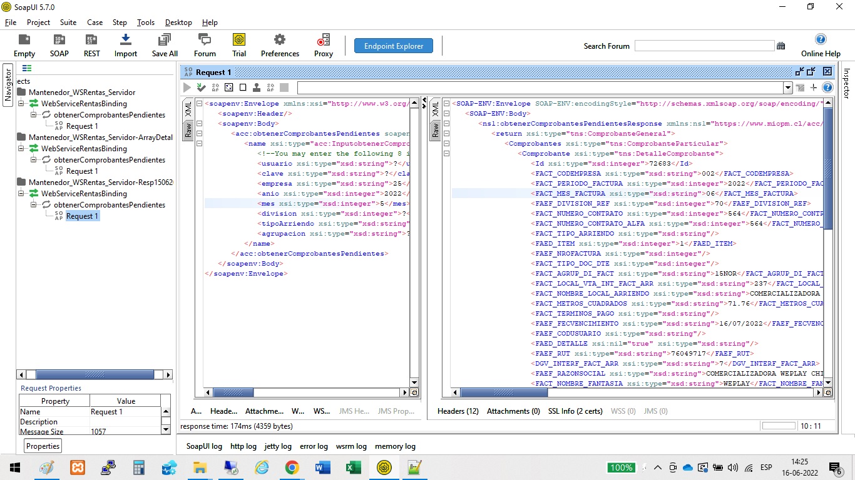Open the Windows Start menu
This screenshot has height=480, width=855.
point(14,467)
